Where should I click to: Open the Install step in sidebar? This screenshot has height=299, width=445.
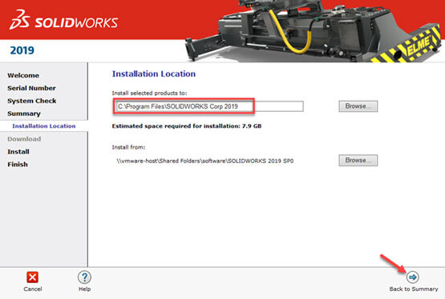[x=18, y=152]
